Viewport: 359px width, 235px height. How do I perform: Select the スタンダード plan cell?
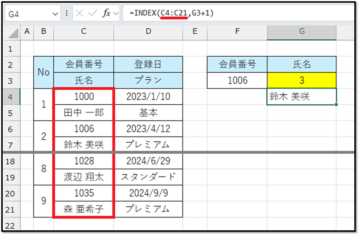click(x=148, y=177)
